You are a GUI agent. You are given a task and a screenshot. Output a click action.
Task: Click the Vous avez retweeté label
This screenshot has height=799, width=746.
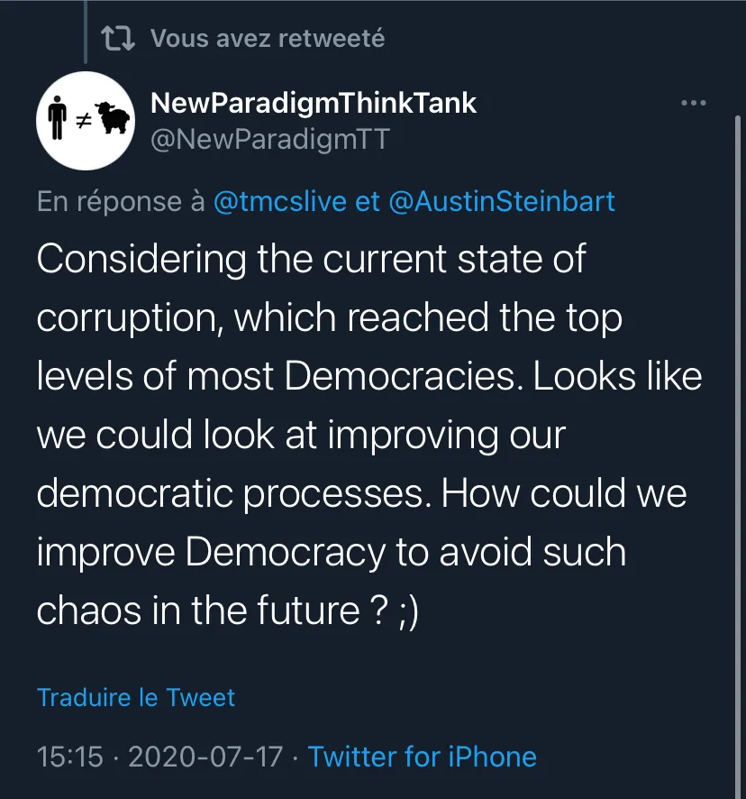[268, 39]
